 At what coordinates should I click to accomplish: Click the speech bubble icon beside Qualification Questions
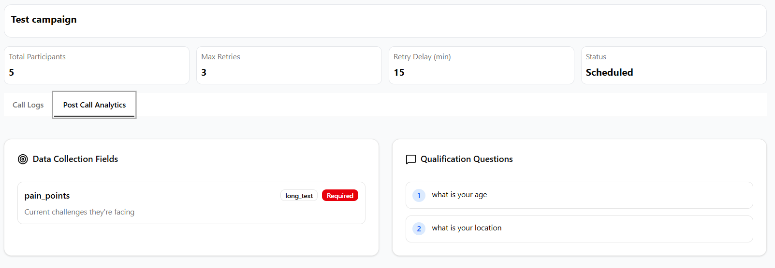click(411, 159)
